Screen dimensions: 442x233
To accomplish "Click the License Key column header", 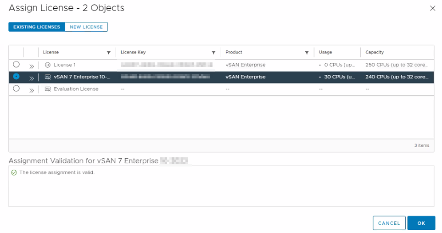I will pos(133,52).
